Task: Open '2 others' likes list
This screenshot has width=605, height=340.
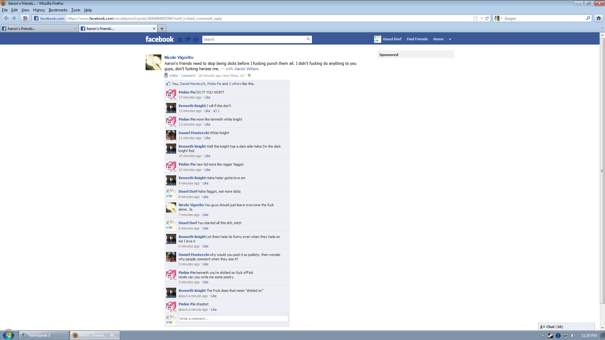Action: (x=235, y=84)
